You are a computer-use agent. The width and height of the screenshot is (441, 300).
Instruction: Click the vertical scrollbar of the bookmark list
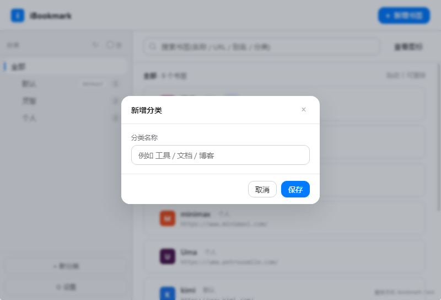[439, 137]
